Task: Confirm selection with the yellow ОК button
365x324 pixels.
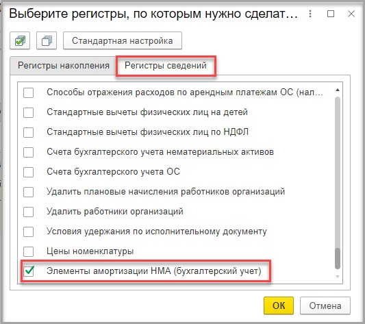Action: [279, 306]
